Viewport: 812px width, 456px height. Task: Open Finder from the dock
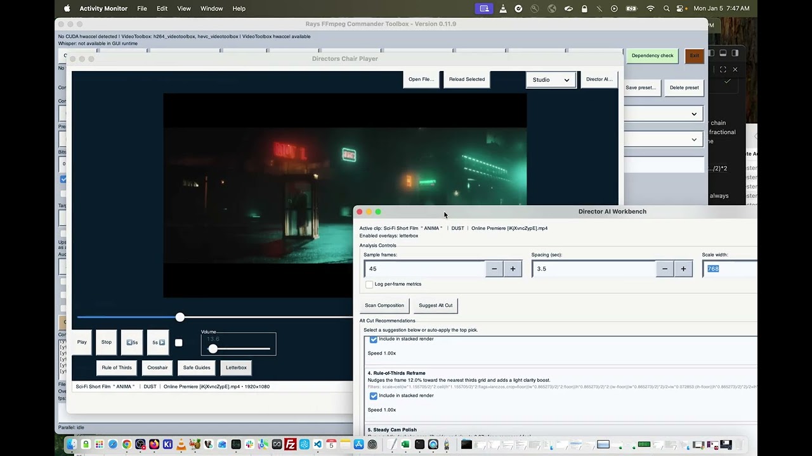pyautogui.click(x=70, y=445)
